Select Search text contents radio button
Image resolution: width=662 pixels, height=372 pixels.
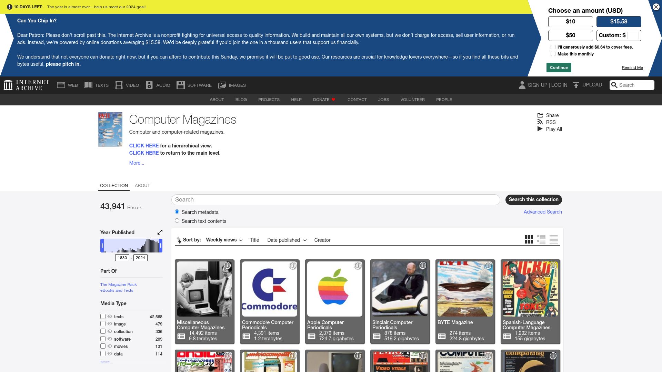tap(177, 221)
